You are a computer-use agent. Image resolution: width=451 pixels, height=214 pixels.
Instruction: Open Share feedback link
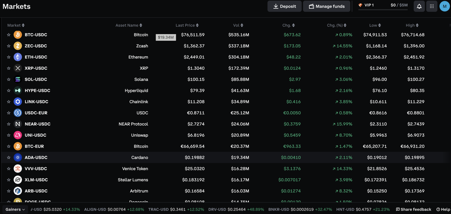[414, 209]
